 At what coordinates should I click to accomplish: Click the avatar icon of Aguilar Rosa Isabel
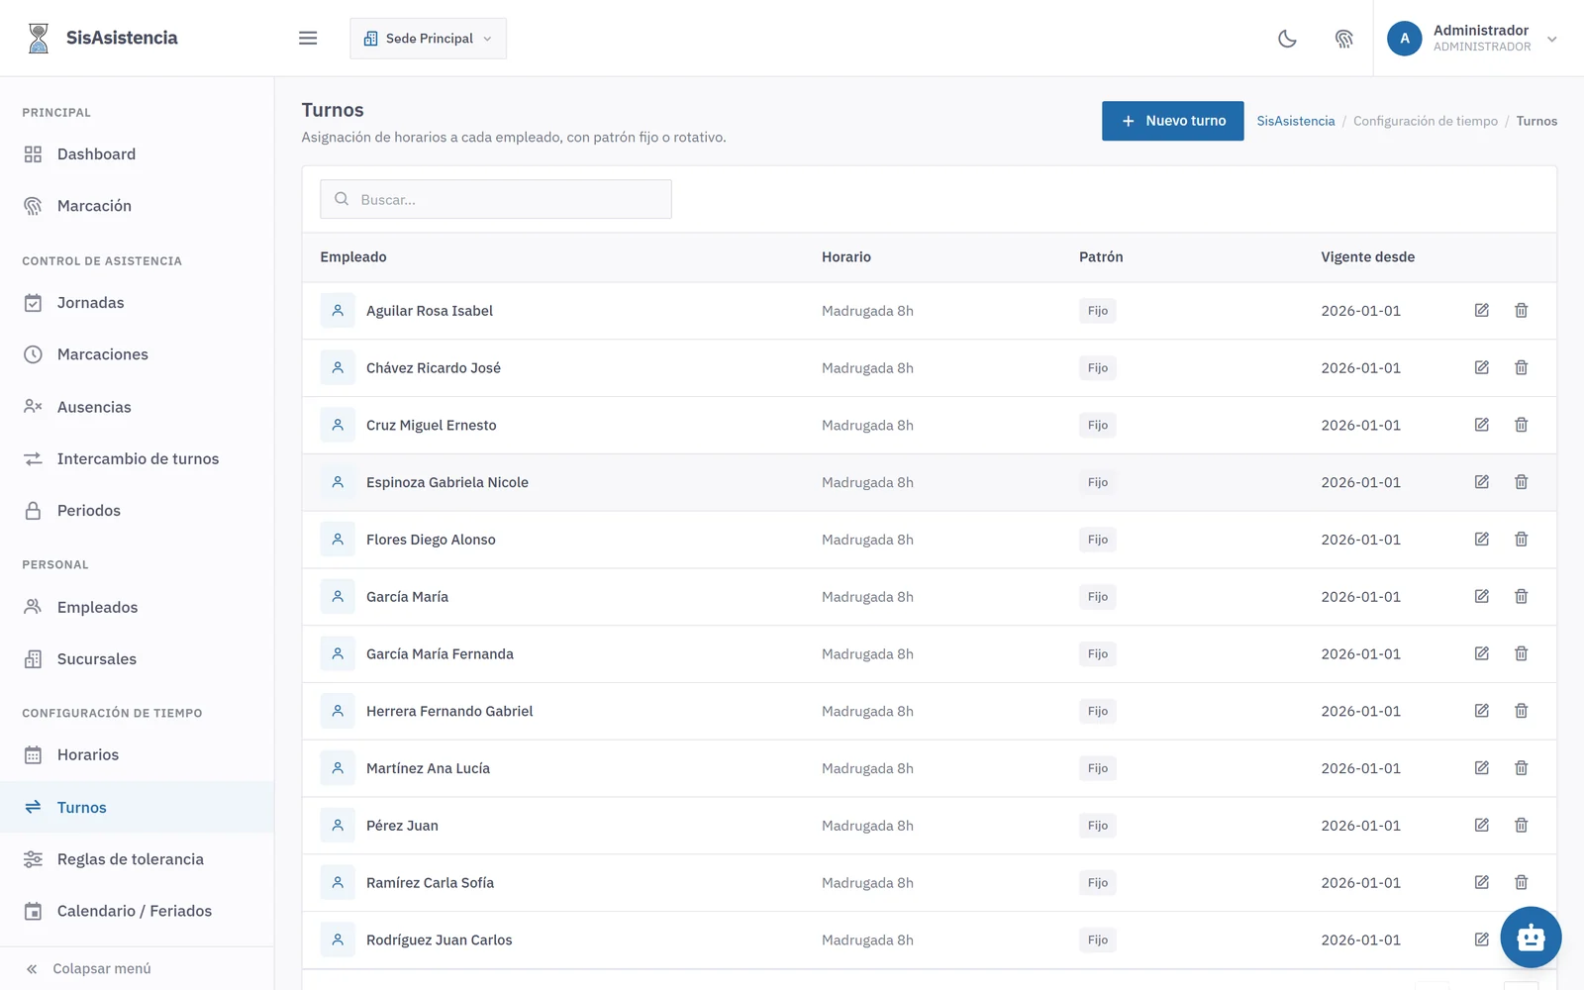[x=338, y=311]
